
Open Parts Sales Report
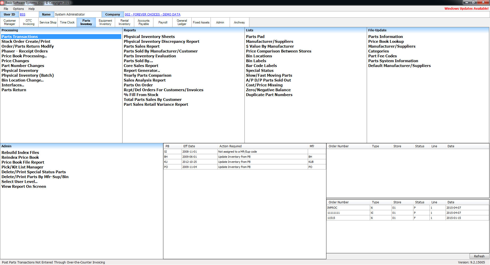click(x=142, y=46)
